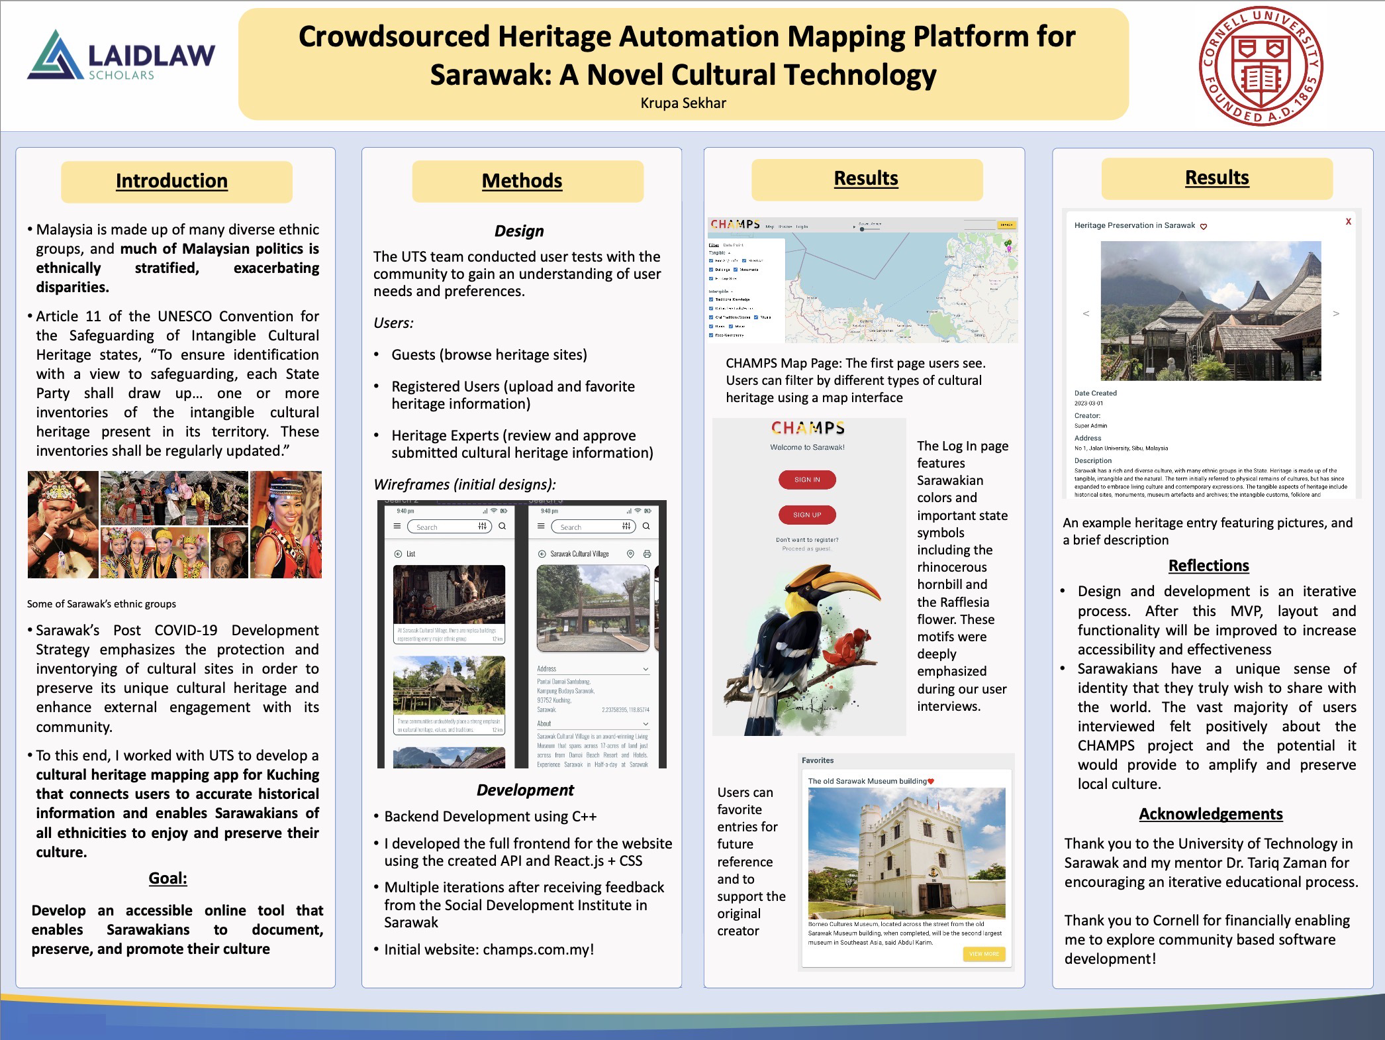Toggle the Food/Gastronomy filter checkbox

point(711,335)
